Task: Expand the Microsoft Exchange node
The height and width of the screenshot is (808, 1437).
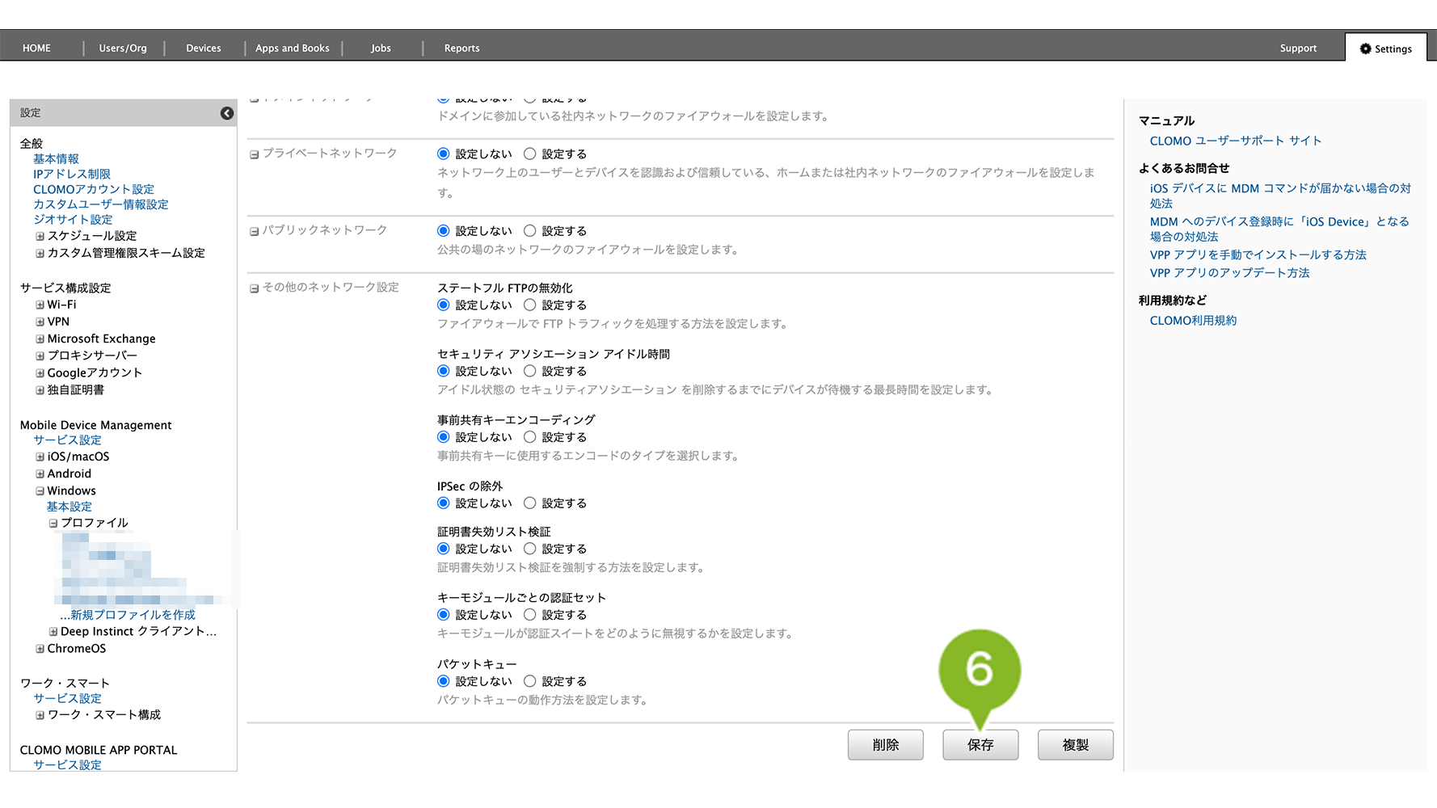Action: click(40, 339)
